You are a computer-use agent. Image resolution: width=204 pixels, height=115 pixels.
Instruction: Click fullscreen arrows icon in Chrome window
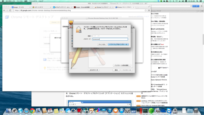tap(149, 6)
